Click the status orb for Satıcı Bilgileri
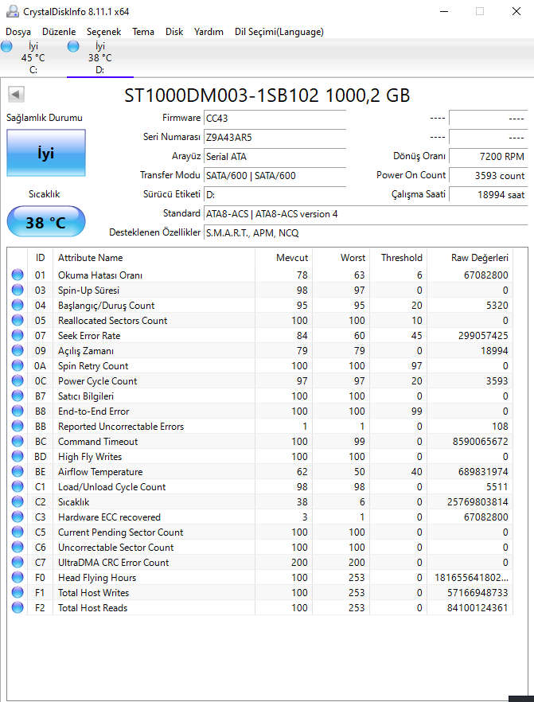Screen dimensions: 534x702 [18, 396]
